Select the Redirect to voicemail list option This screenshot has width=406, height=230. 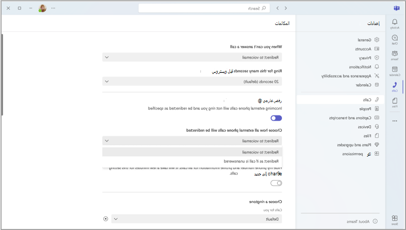point(192,152)
